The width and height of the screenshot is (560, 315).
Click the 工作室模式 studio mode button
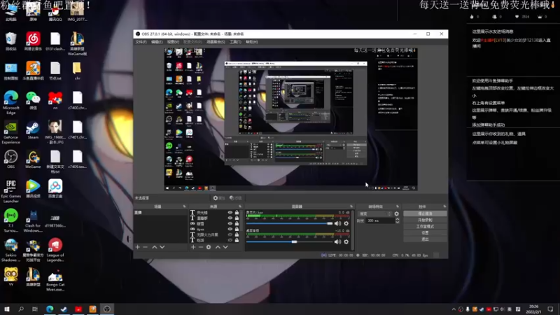(x=425, y=226)
